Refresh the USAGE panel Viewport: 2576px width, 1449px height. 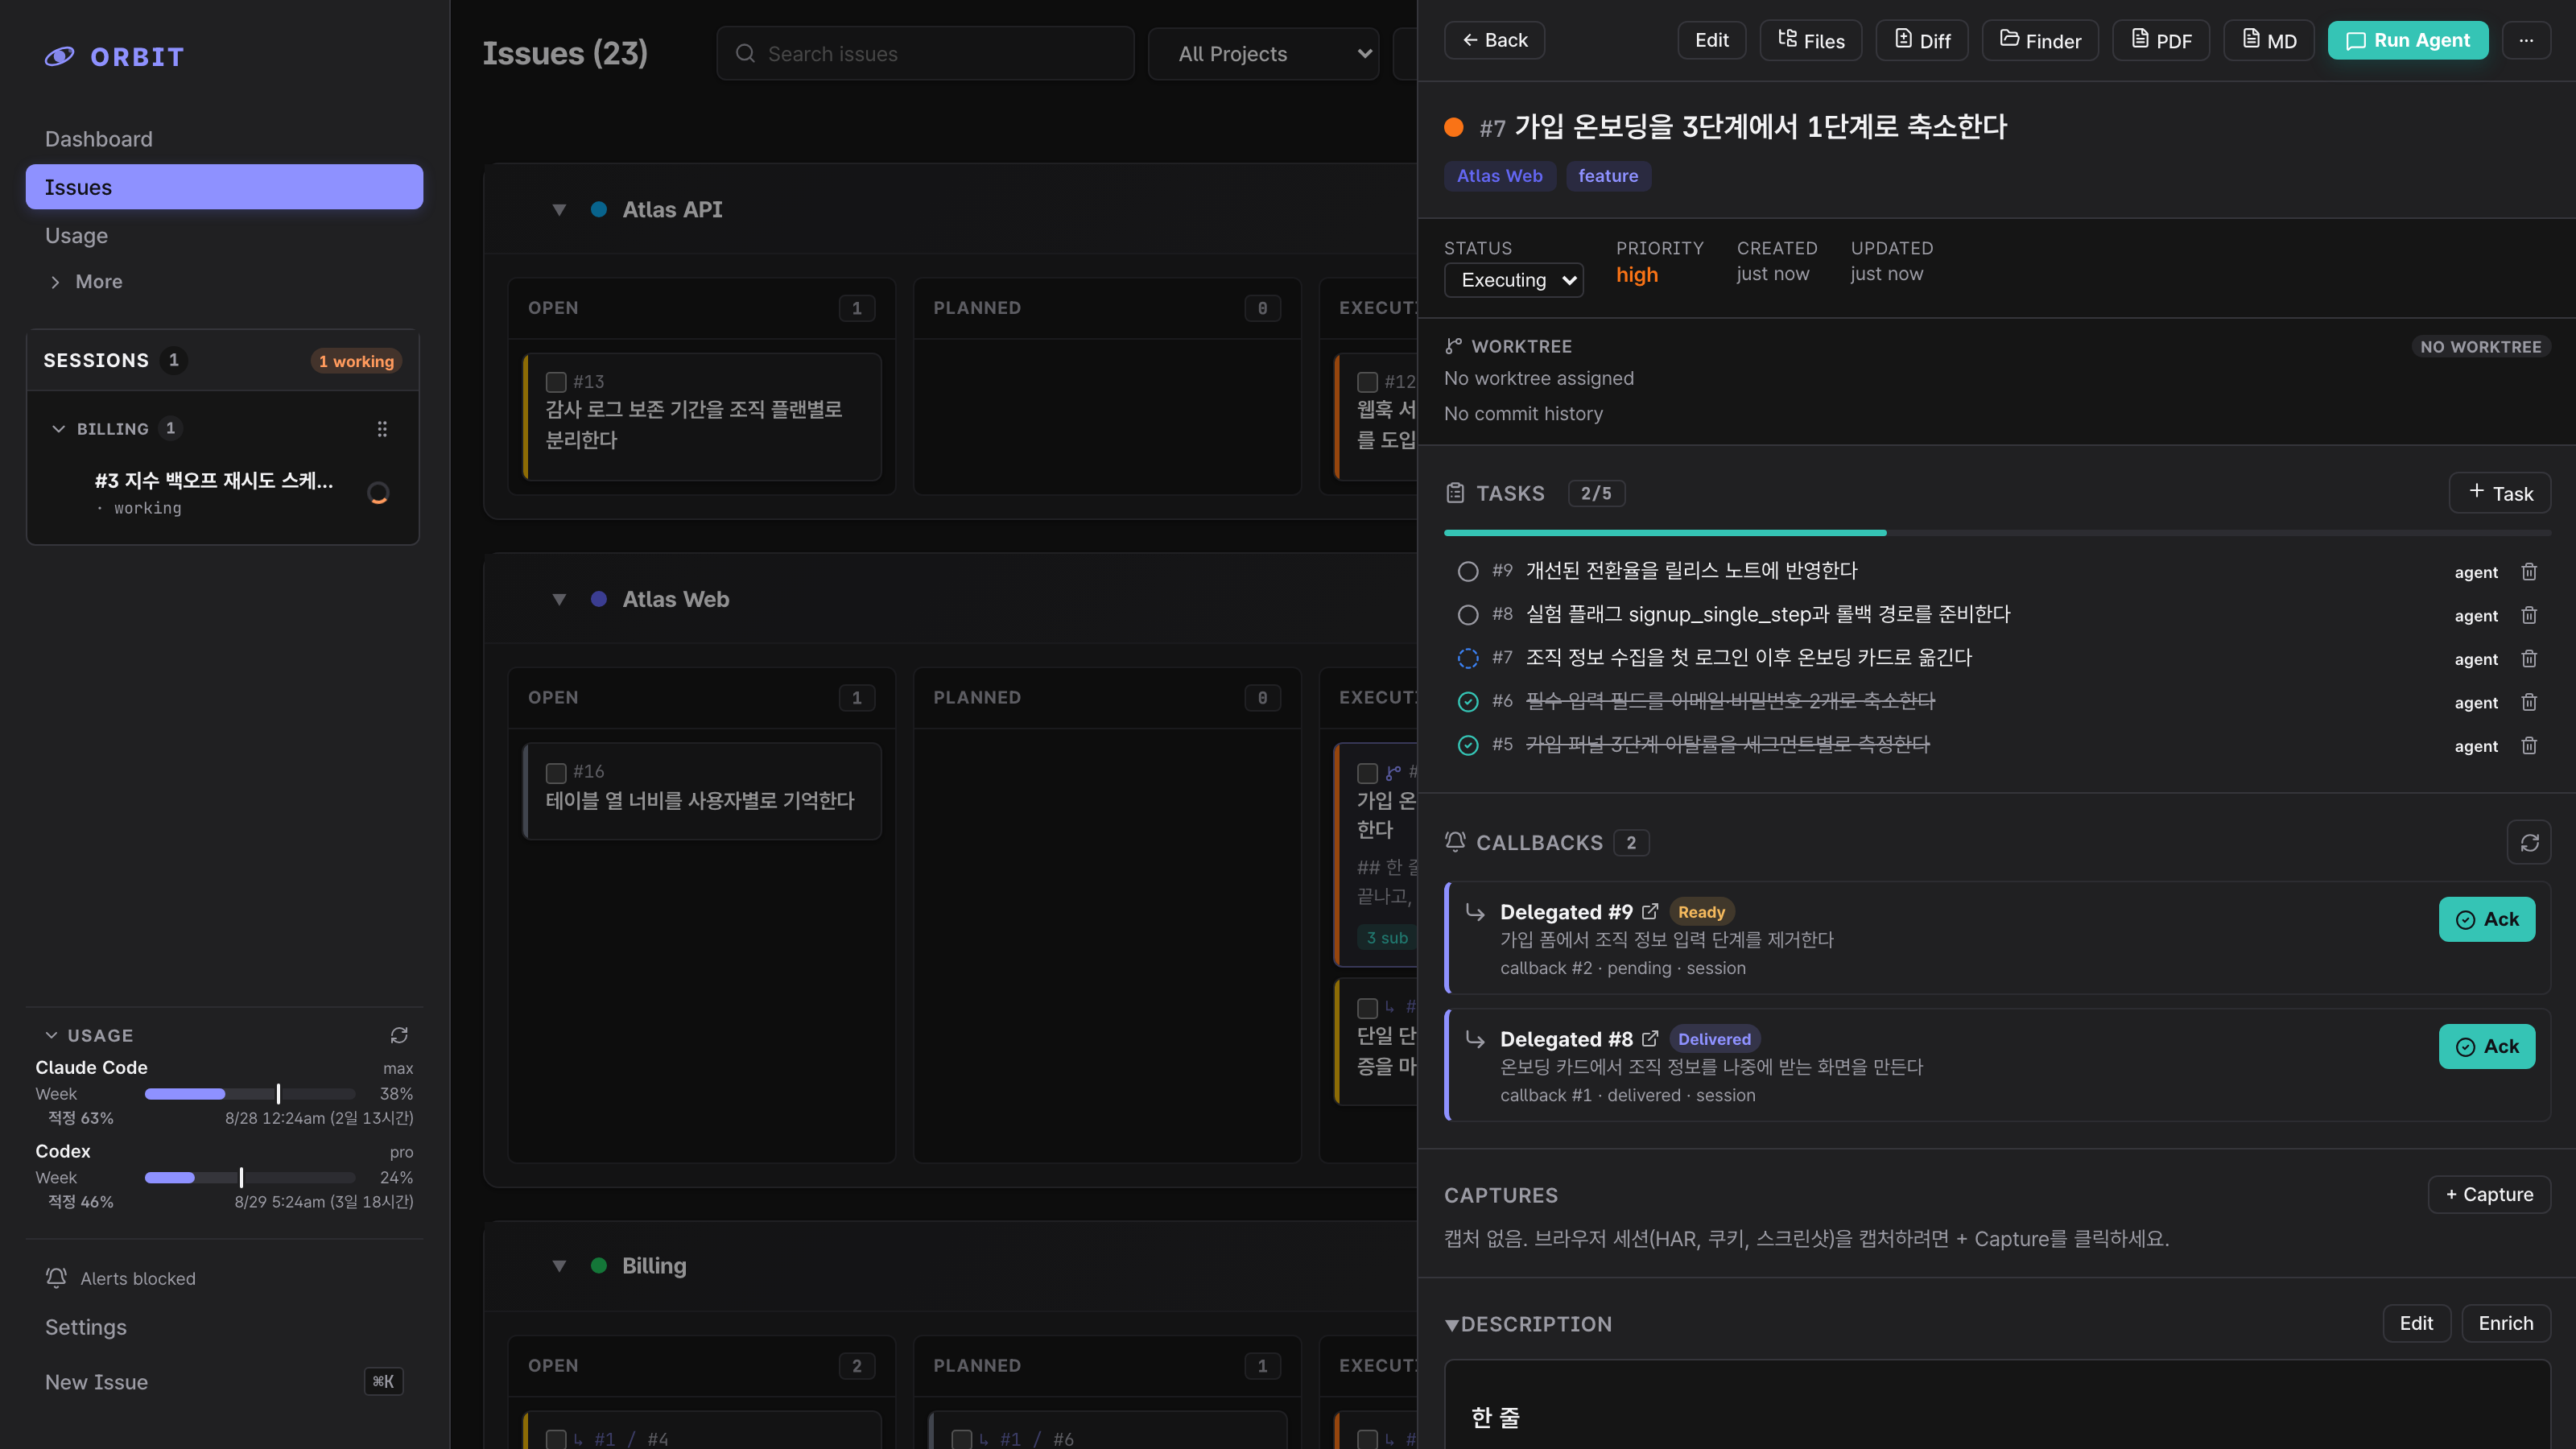pyautogui.click(x=399, y=1035)
